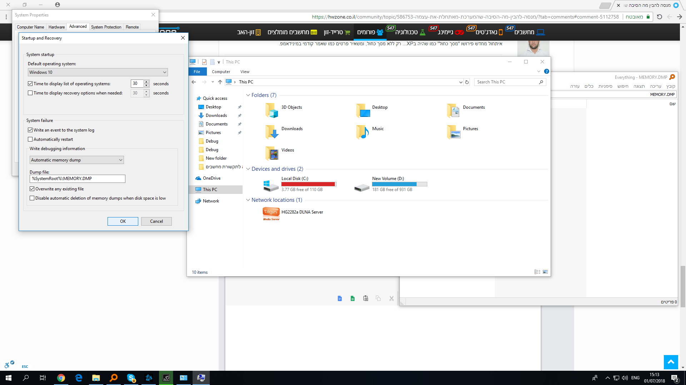Click the Explorer help question mark icon
Viewport: 686px width, 385px height.
coord(546,72)
